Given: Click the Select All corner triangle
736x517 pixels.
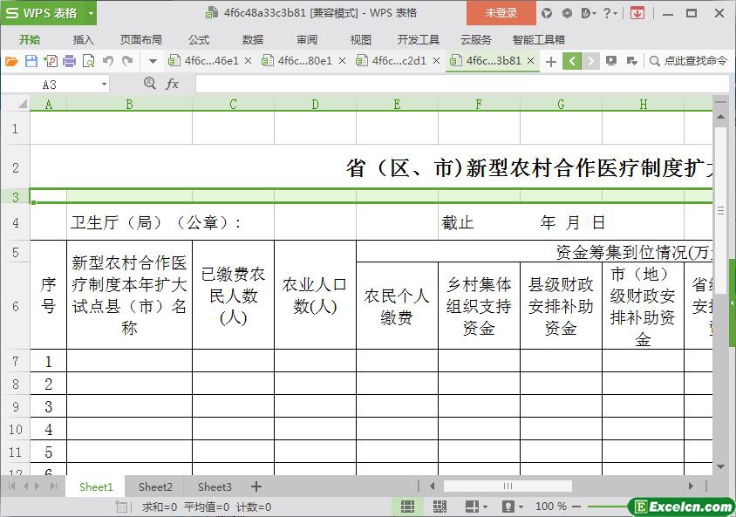Looking at the screenshot, I should (22, 104).
